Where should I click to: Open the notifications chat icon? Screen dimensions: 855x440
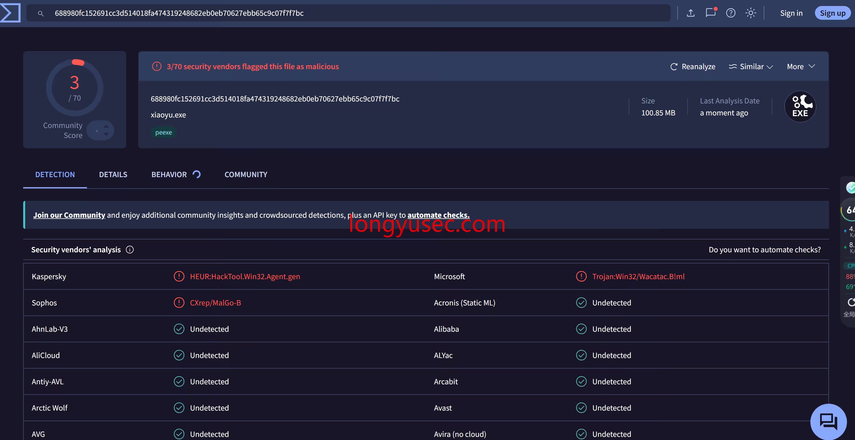[x=710, y=13]
